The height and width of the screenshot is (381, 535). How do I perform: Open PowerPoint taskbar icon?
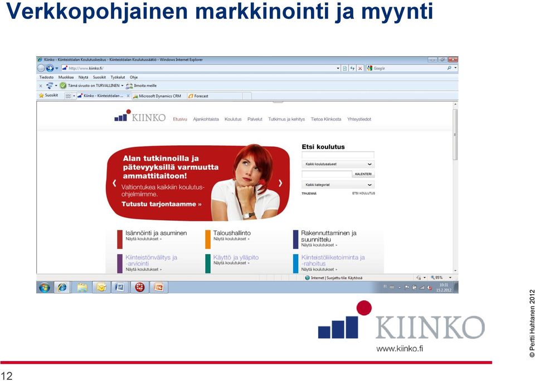pyautogui.click(x=159, y=288)
